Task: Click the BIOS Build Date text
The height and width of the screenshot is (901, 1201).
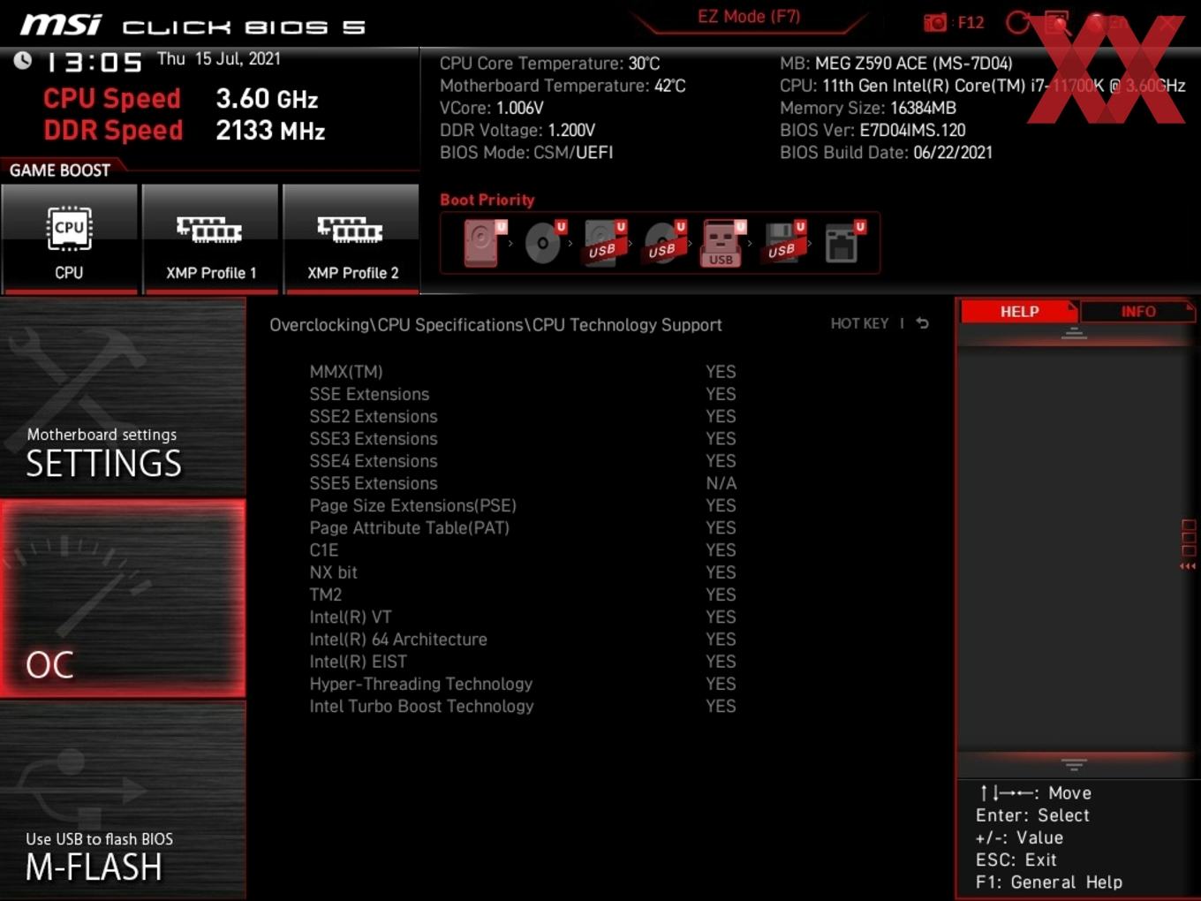Action: click(x=886, y=152)
